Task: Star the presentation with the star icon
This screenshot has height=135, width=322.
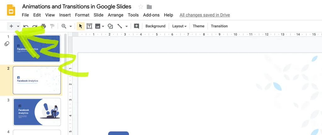Action: click(141, 7)
